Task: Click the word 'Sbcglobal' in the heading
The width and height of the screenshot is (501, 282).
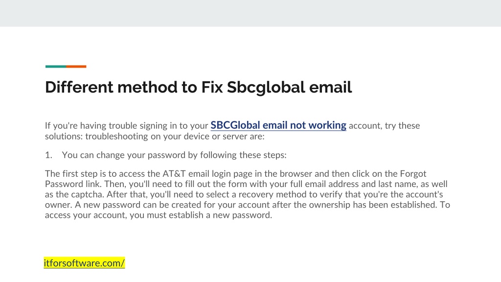Action: (266, 87)
